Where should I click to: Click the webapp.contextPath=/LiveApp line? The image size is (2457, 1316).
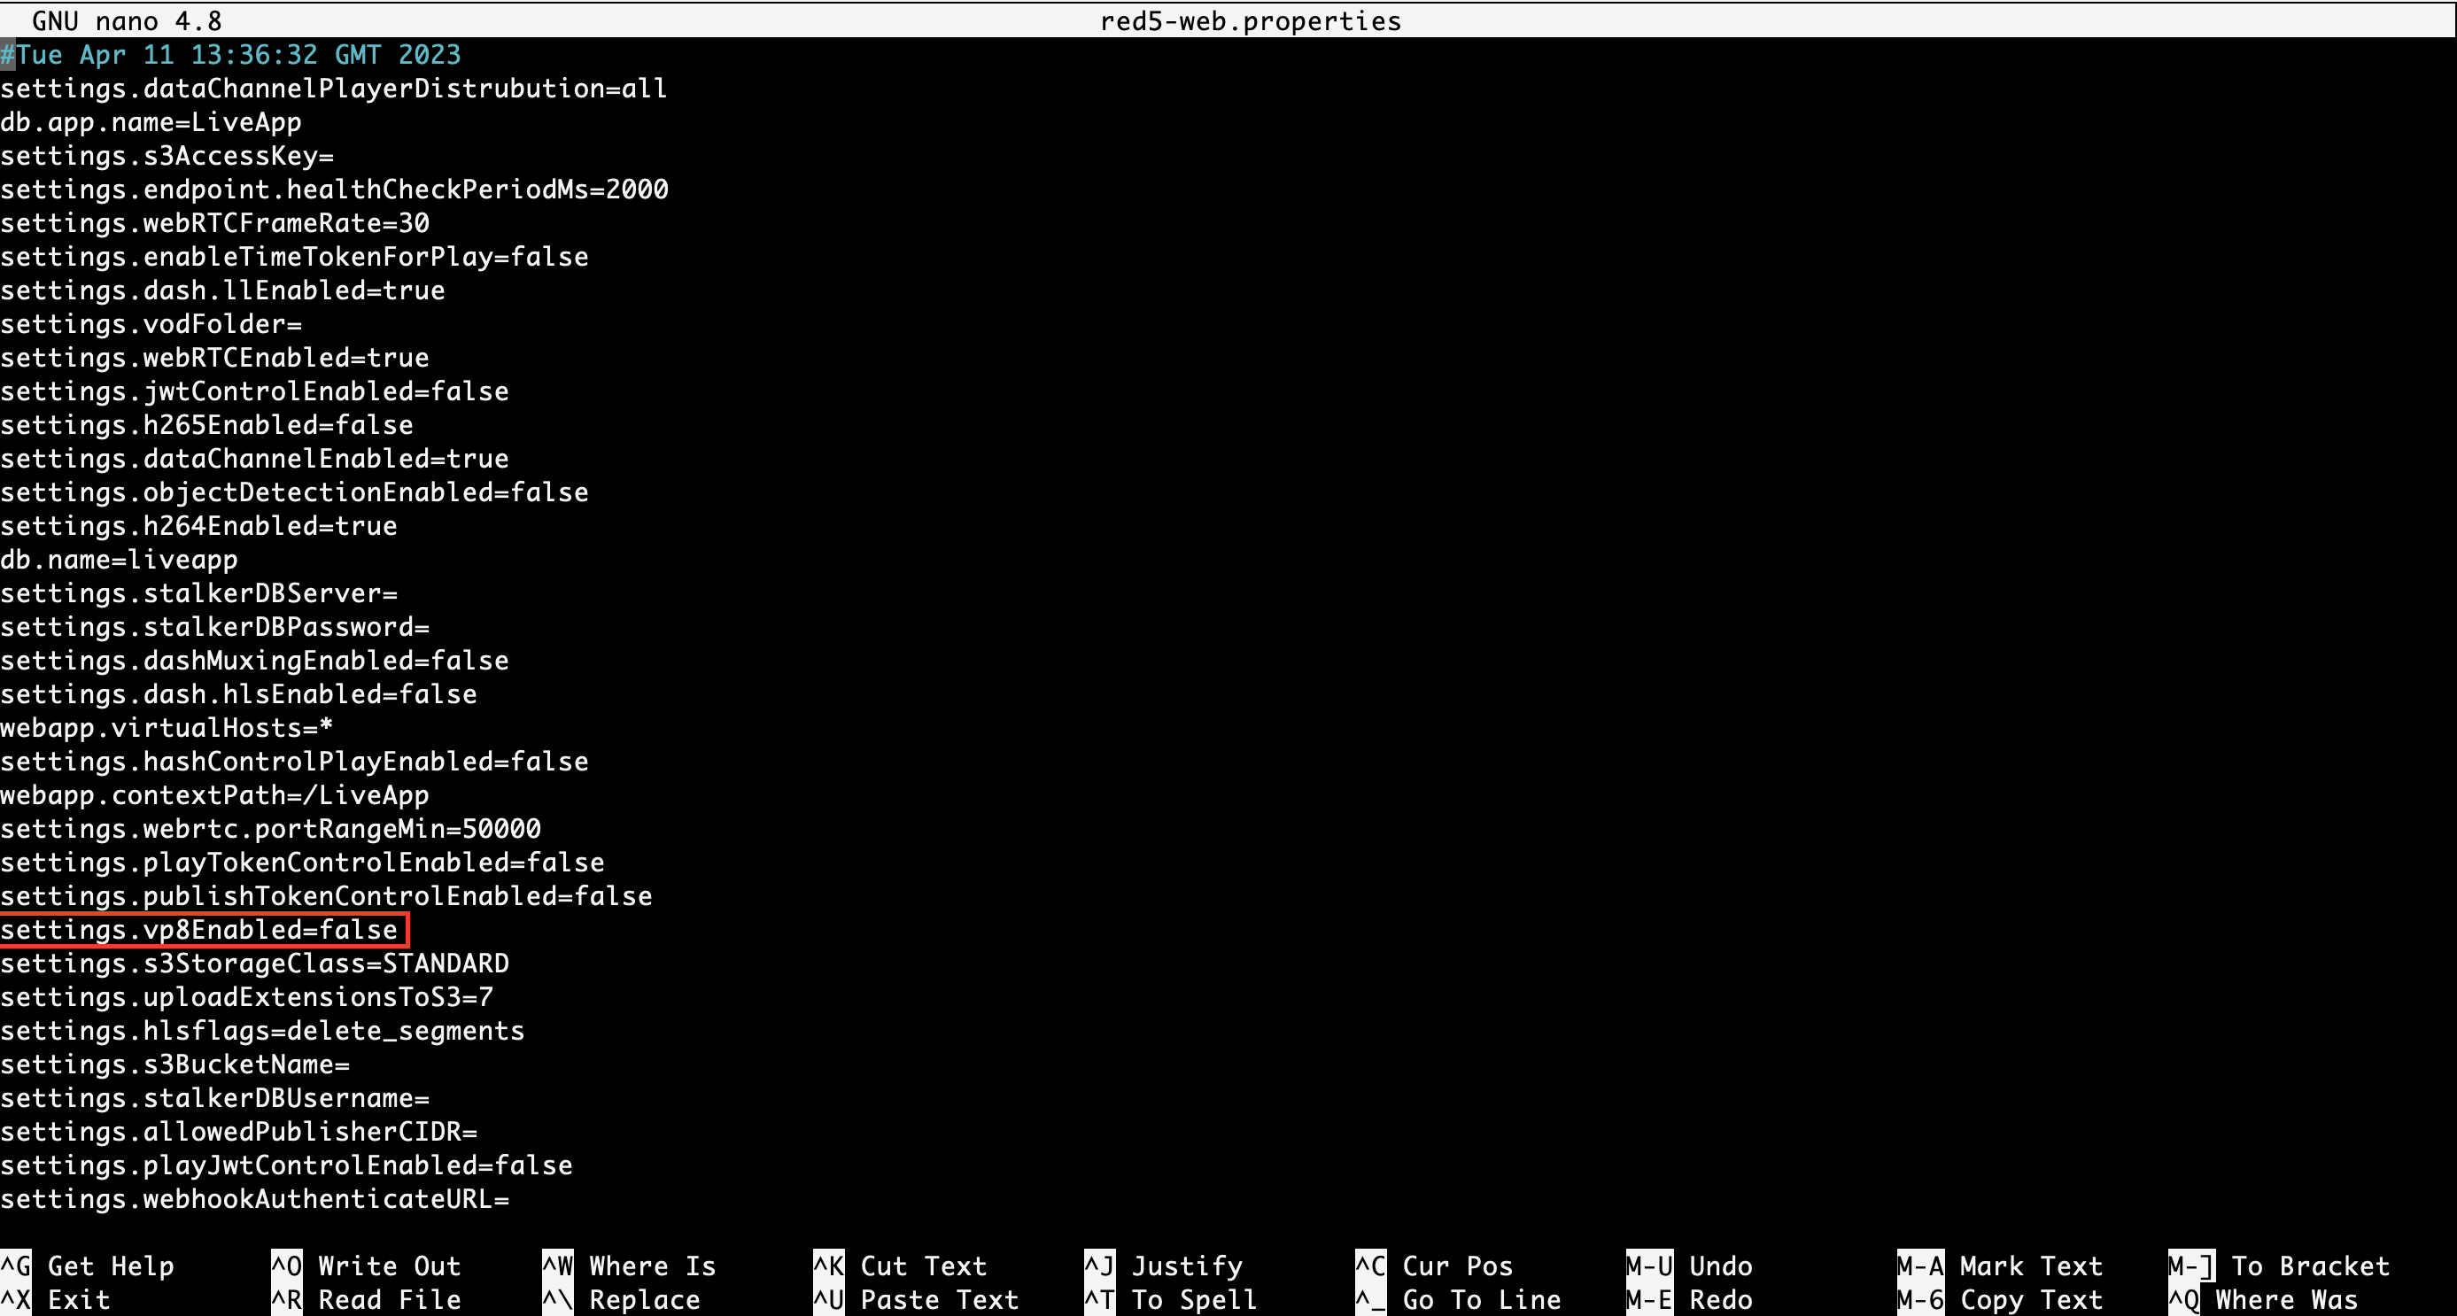click(214, 795)
